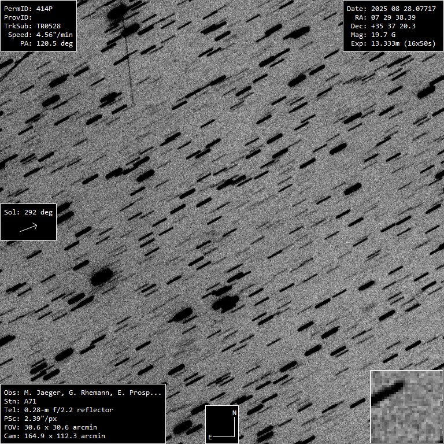Screen dimensions: 444x444
Task: Click the 'FOV: 30.6 x 30.6 arcmin' text
Action: (x=50, y=427)
